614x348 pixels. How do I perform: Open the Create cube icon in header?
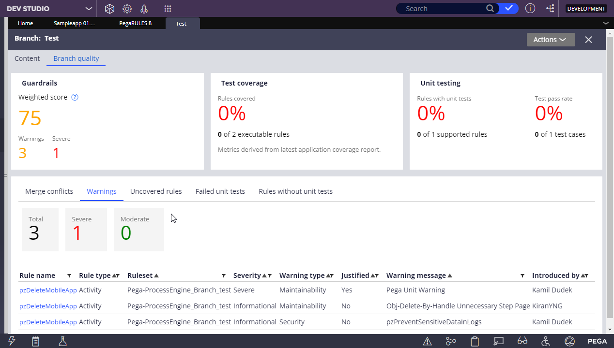[x=110, y=9]
